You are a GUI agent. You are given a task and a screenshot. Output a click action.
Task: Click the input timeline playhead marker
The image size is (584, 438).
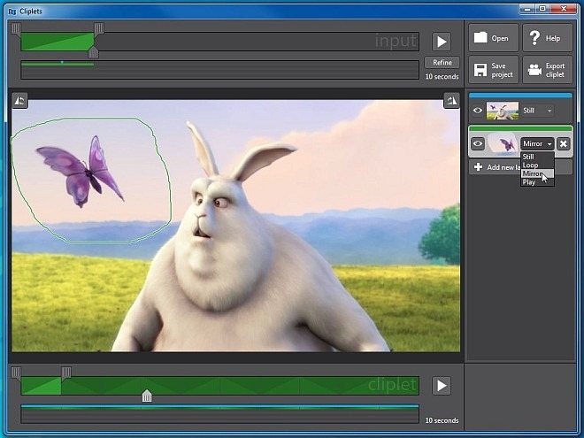(x=93, y=53)
